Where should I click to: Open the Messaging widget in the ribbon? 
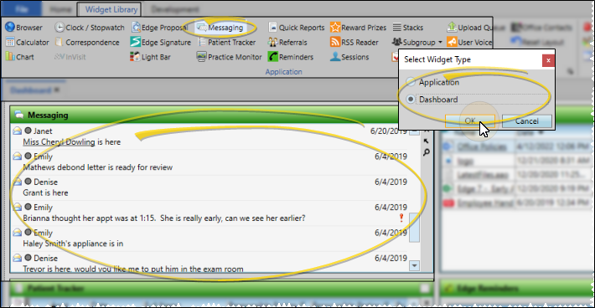[220, 28]
